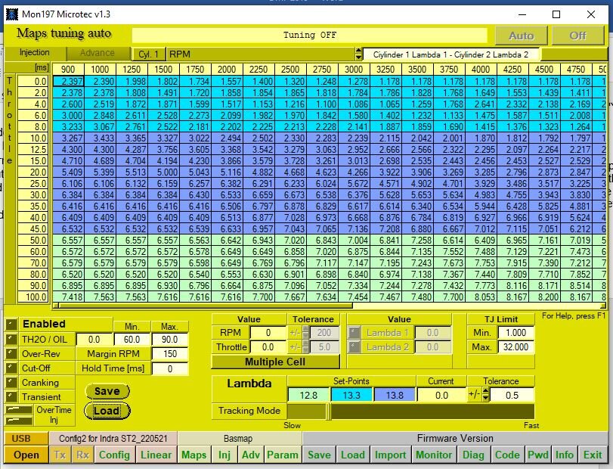Open the RPM axis selector dropdown
Screen dimensions: 613x469
(358, 54)
